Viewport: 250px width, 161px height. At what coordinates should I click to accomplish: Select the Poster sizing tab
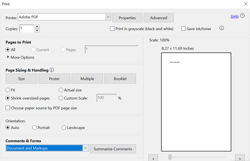tap(54, 79)
